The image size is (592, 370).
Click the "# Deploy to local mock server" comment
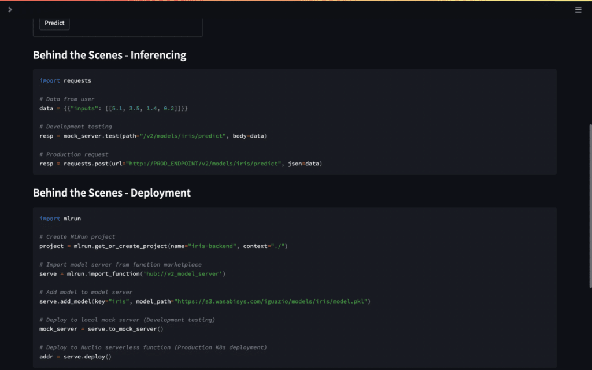click(x=127, y=320)
